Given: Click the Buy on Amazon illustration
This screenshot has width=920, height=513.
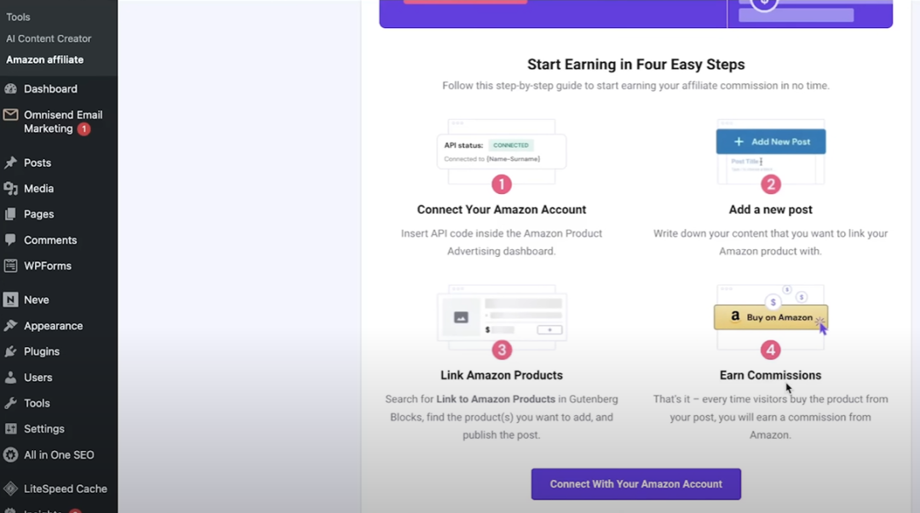Looking at the screenshot, I should point(770,317).
